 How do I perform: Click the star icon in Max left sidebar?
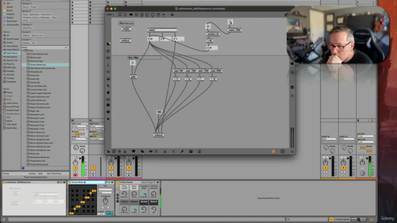tap(108, 118)
